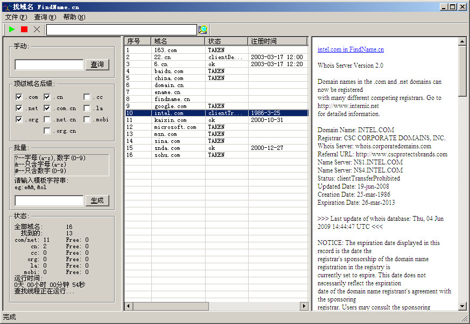Toggle the .cn suffix checkbox
Image resolution: width=470 pixels, height=324 pixels.
coord(47,97)
